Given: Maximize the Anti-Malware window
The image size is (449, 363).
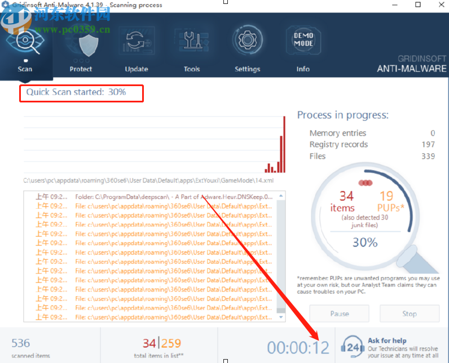Looking at the screenshot, I should tap(418, 5).
